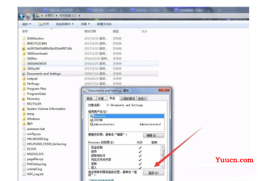This screenshot has height=181, width=258.
Task: Sort by the 修改日期 column header
Action: tap(90, 31)
